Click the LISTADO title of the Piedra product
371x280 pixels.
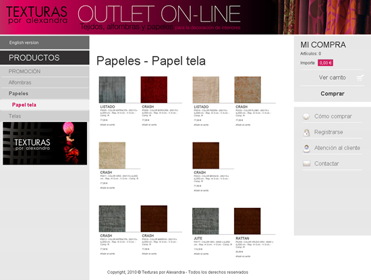point(201,107)
